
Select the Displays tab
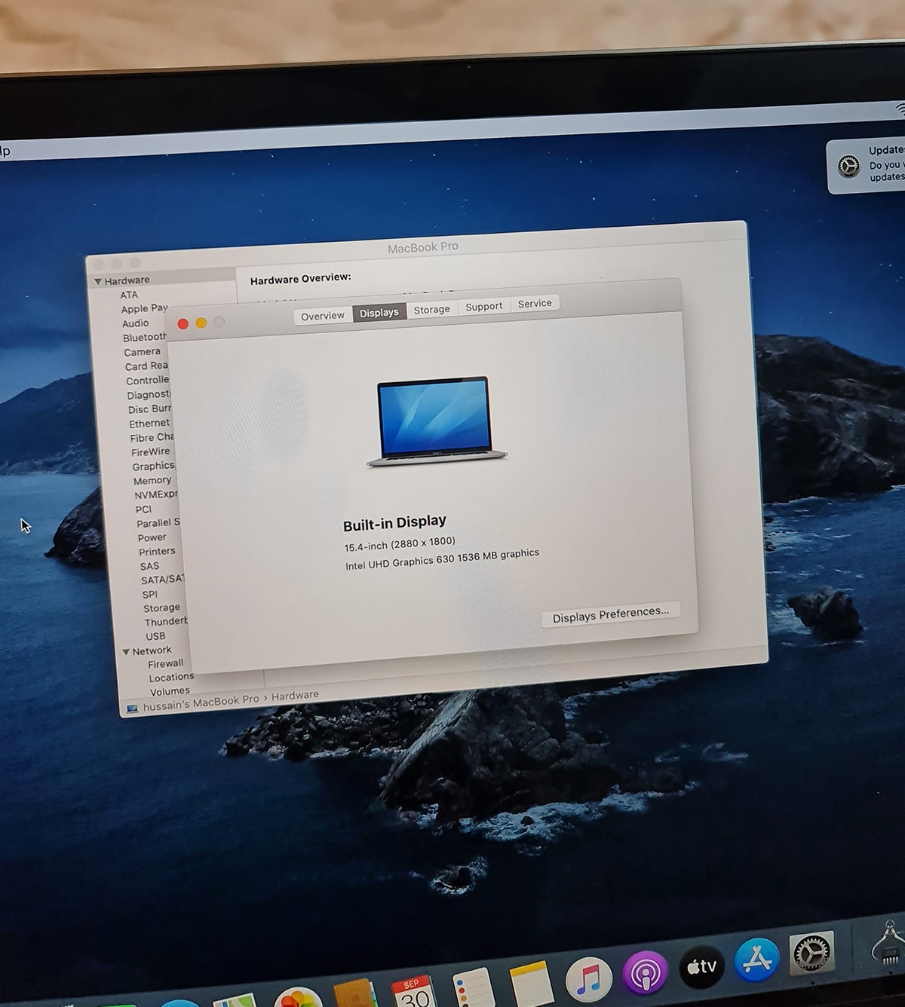click(379, 313)
